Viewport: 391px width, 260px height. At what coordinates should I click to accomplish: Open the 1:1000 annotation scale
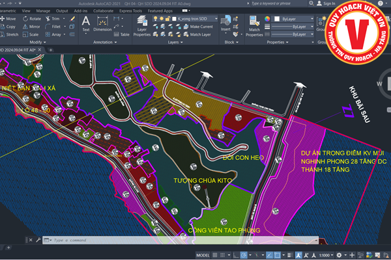tap(326, 255)
